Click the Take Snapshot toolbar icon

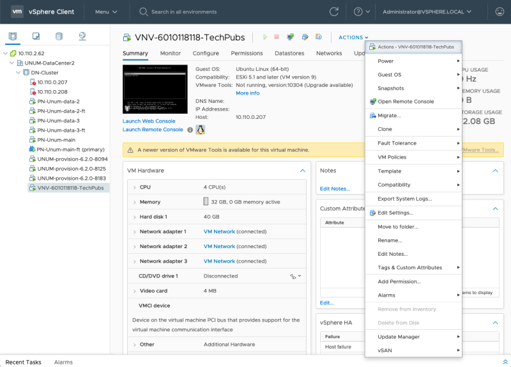[318, 37]
